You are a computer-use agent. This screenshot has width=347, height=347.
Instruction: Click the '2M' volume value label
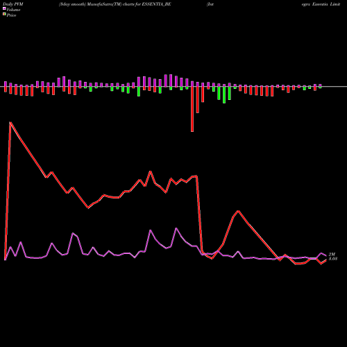(x=332, y=254)
